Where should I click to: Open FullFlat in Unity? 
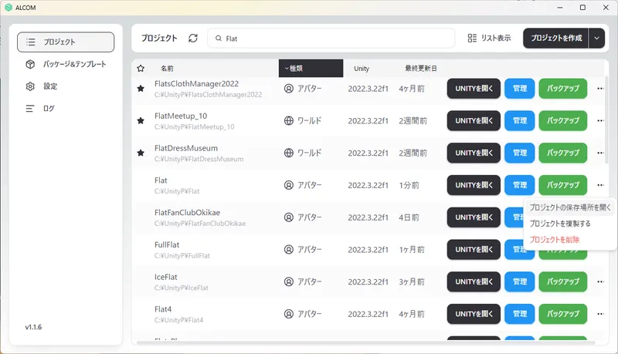(474, 249)
